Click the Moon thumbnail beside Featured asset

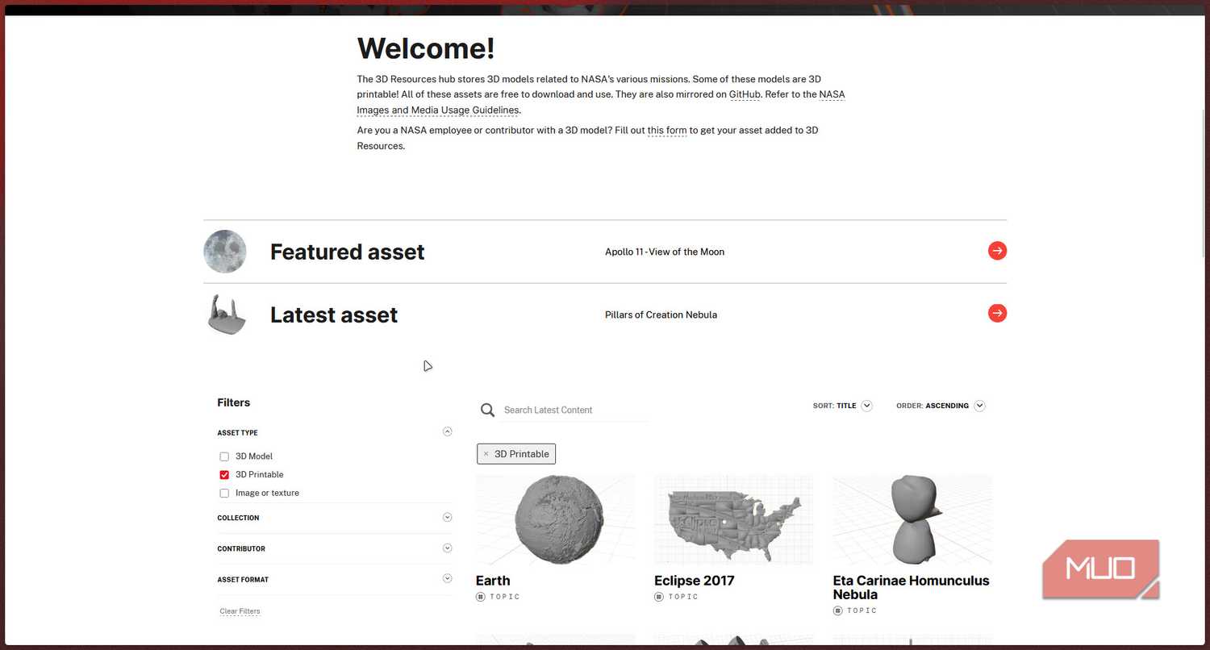224,251
